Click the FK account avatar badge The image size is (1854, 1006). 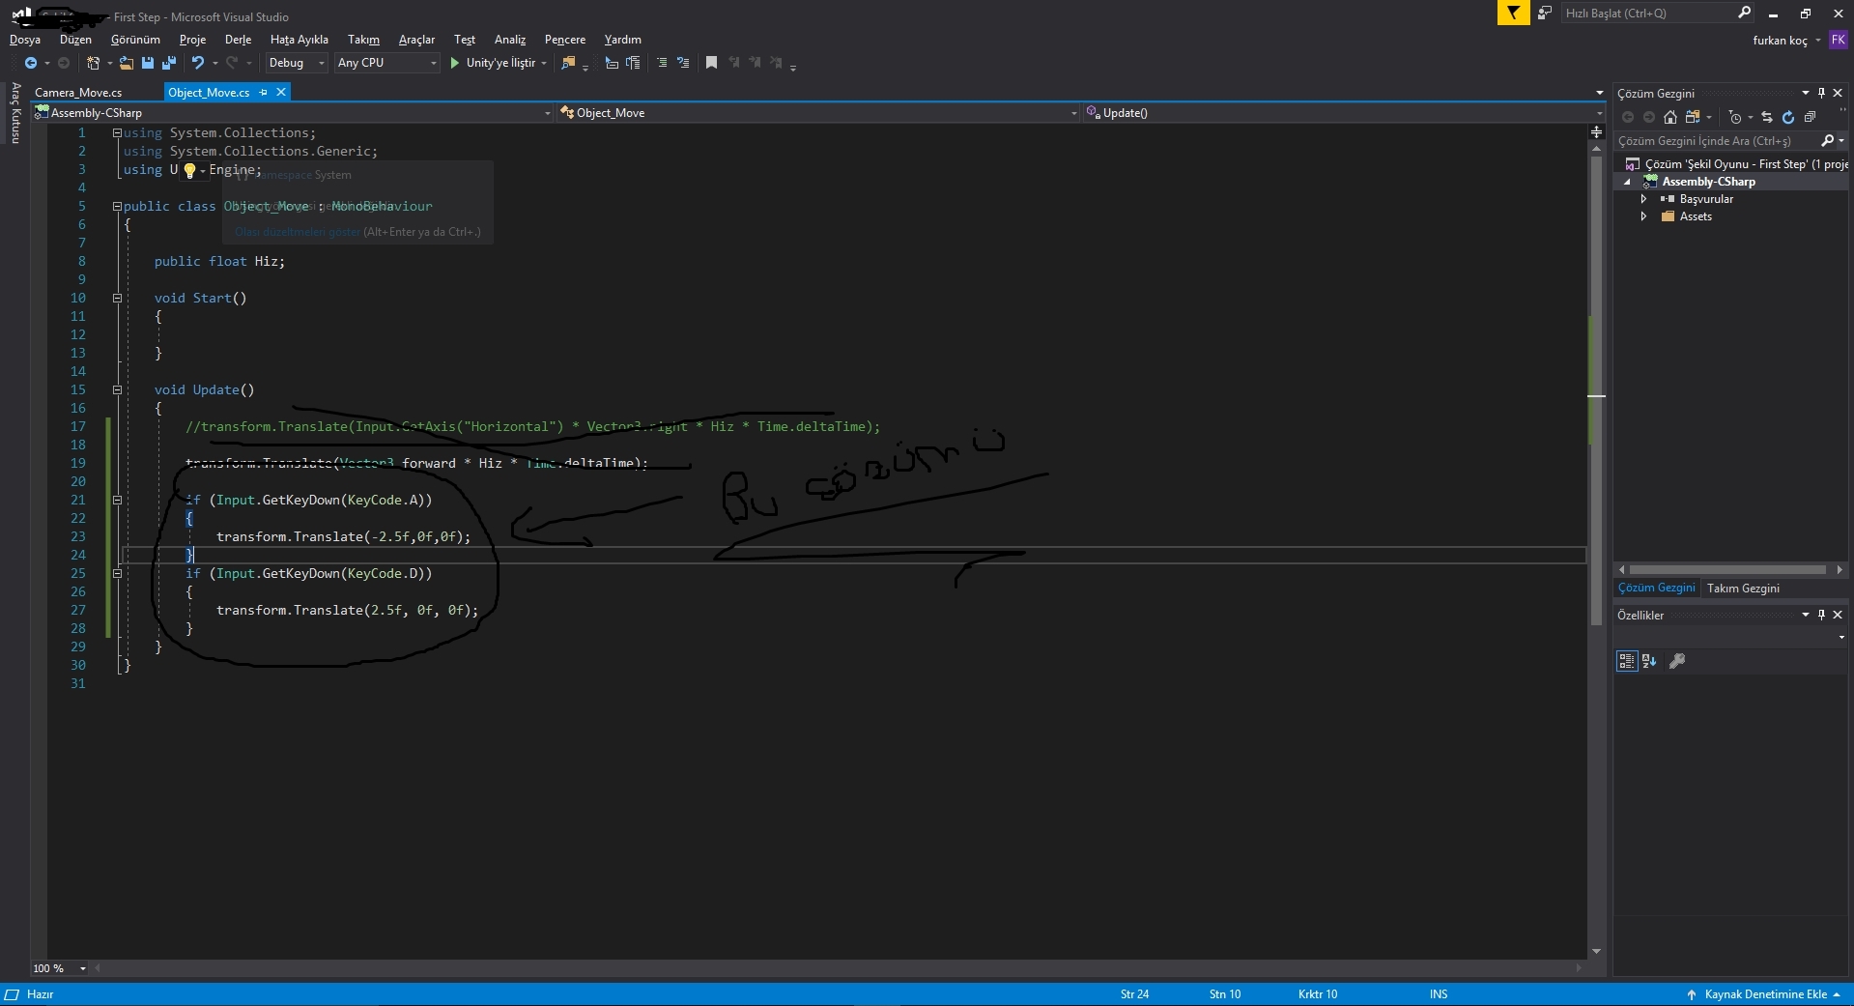1838,41
